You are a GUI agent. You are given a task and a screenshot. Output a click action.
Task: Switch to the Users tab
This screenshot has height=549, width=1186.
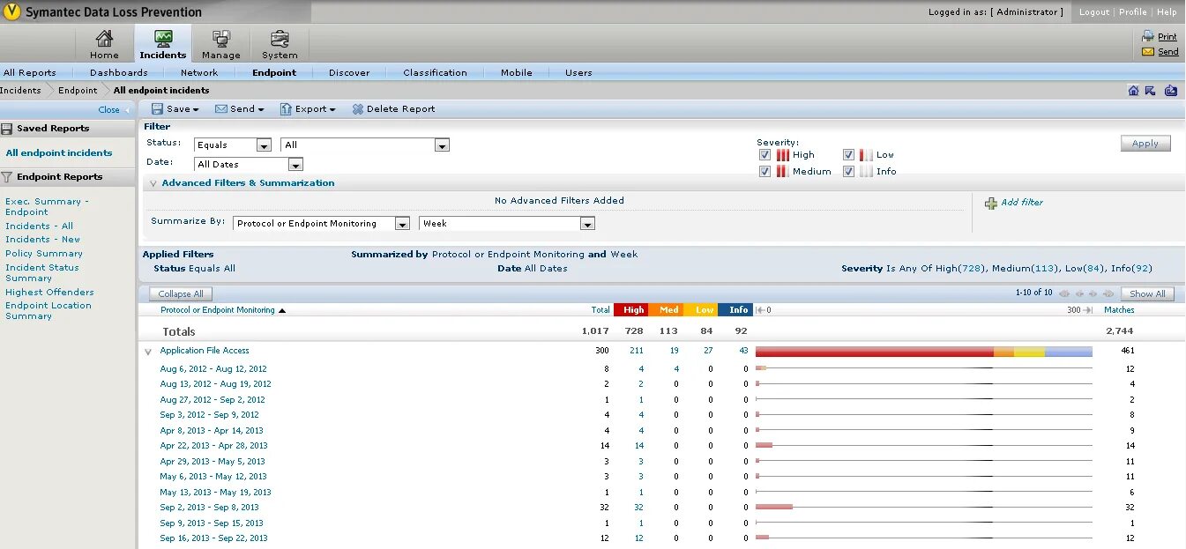click(x=578, y=73)
